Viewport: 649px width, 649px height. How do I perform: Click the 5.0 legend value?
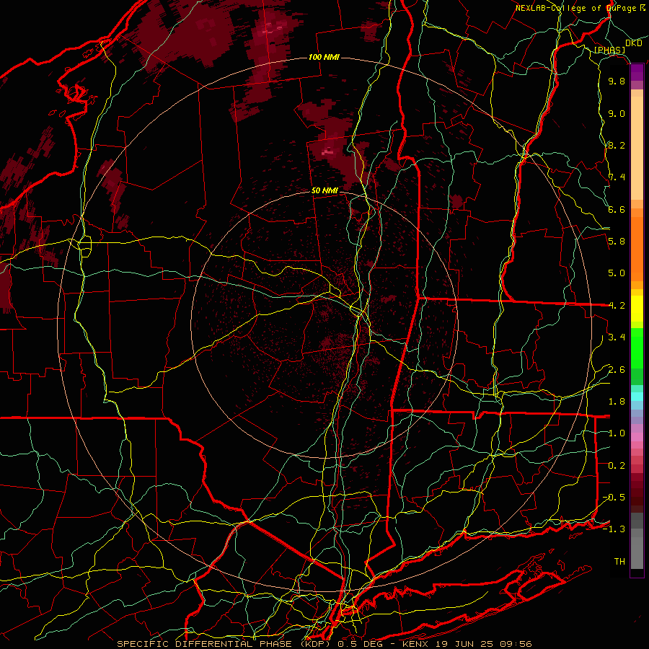point(617,273)
